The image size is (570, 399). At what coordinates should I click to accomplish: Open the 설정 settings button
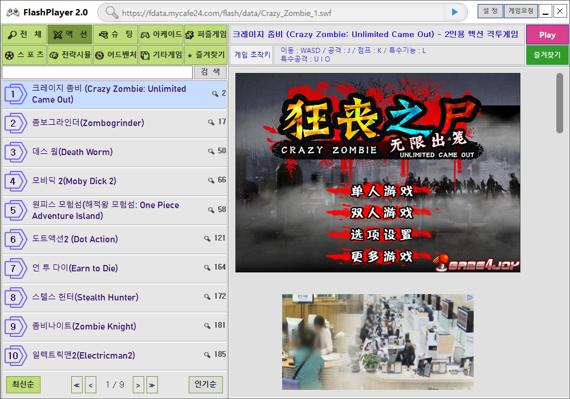pyautogui.click(x=490, y=11)
